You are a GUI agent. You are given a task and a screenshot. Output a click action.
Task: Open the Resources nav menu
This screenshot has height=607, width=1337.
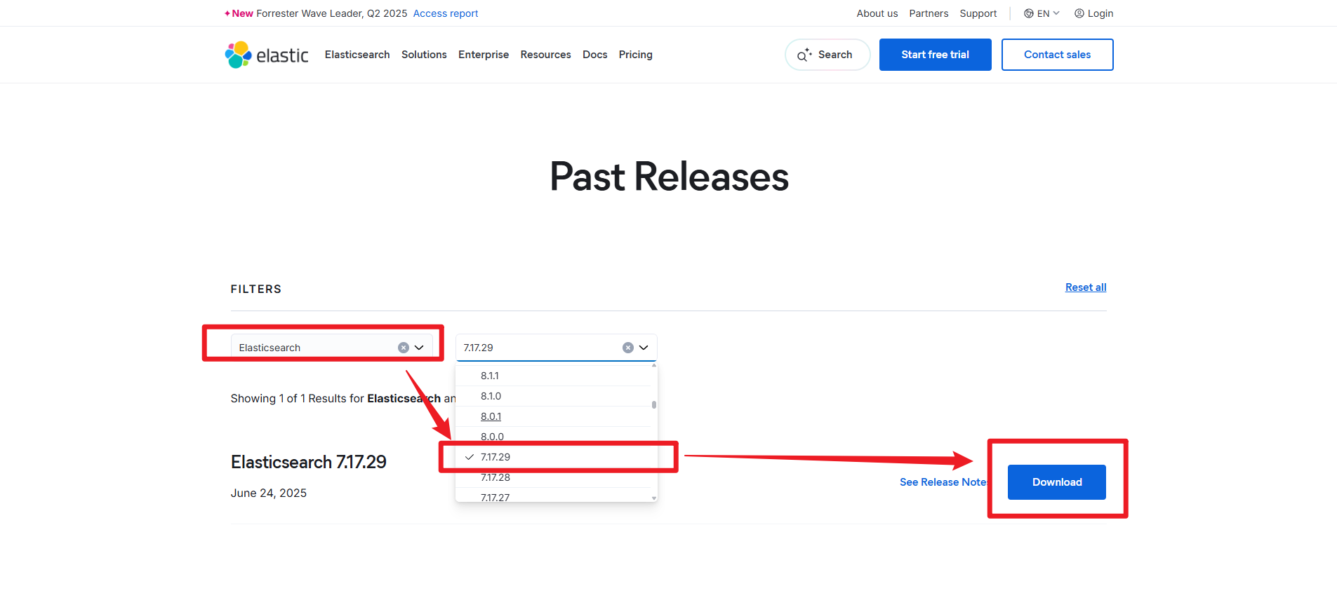click(545, 55)
